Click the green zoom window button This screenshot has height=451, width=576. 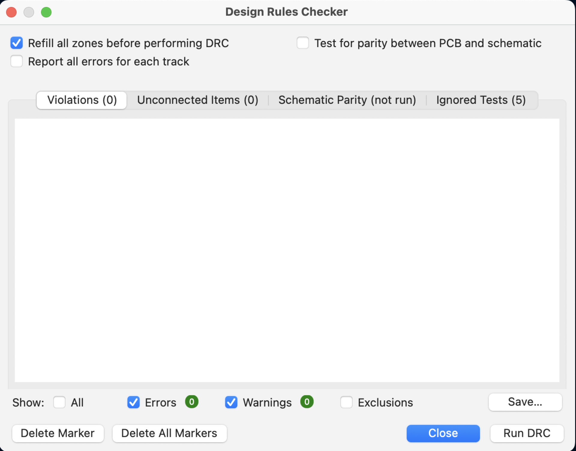[46, 12]
